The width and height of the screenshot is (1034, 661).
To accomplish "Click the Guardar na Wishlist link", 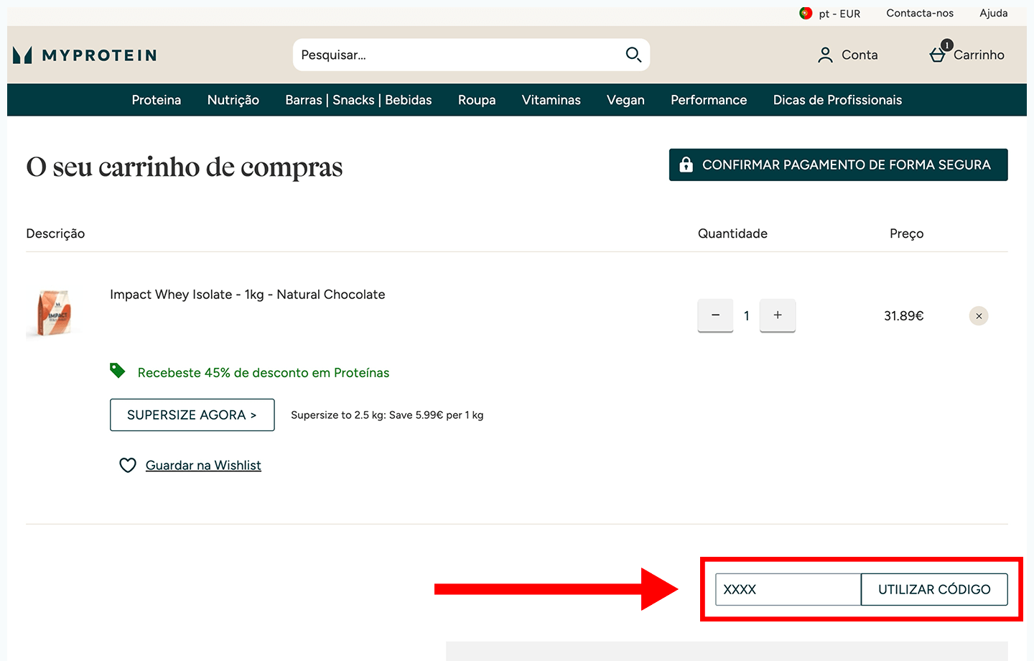I will click(x=203, y=466).
